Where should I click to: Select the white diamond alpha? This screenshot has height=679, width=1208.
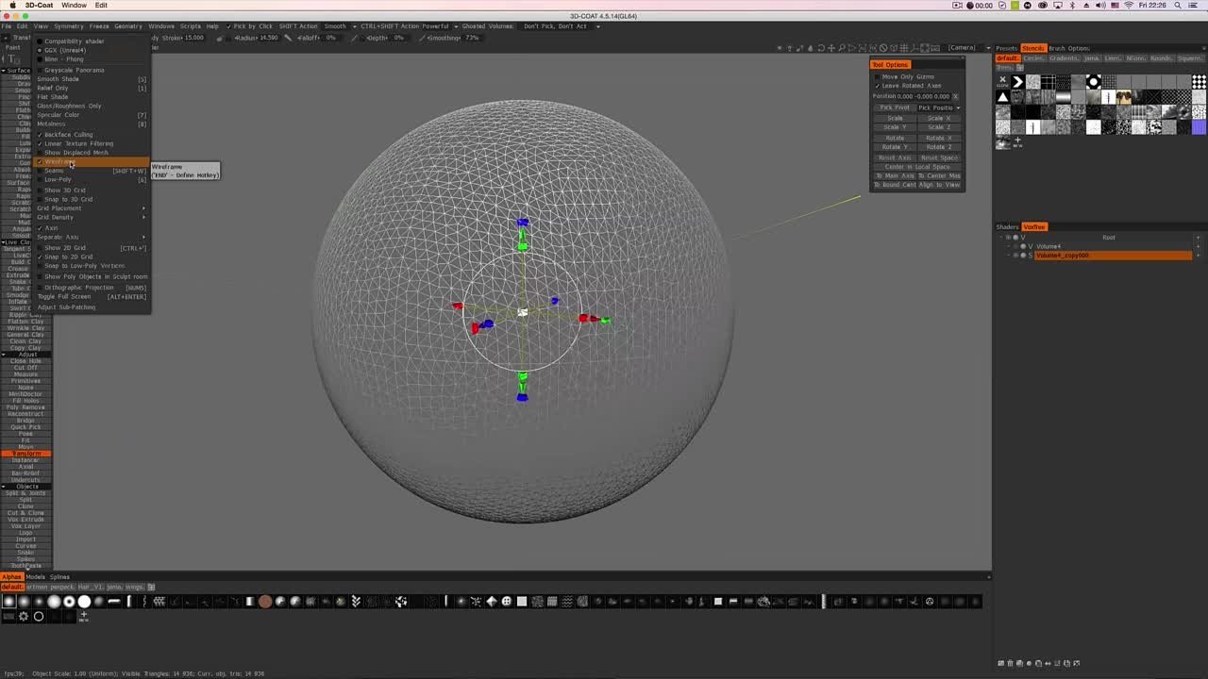tap(491, 602)
